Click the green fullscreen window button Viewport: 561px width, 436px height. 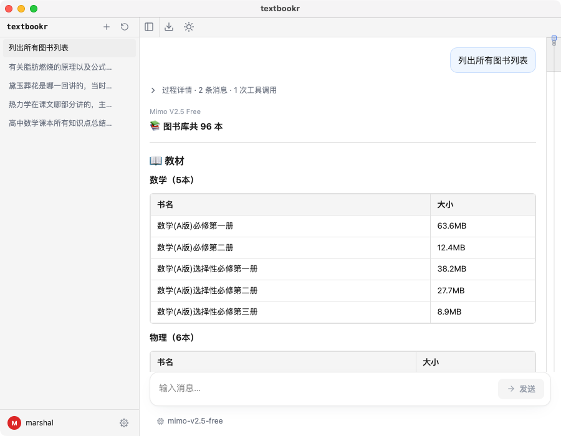click(x=34, y=9)
